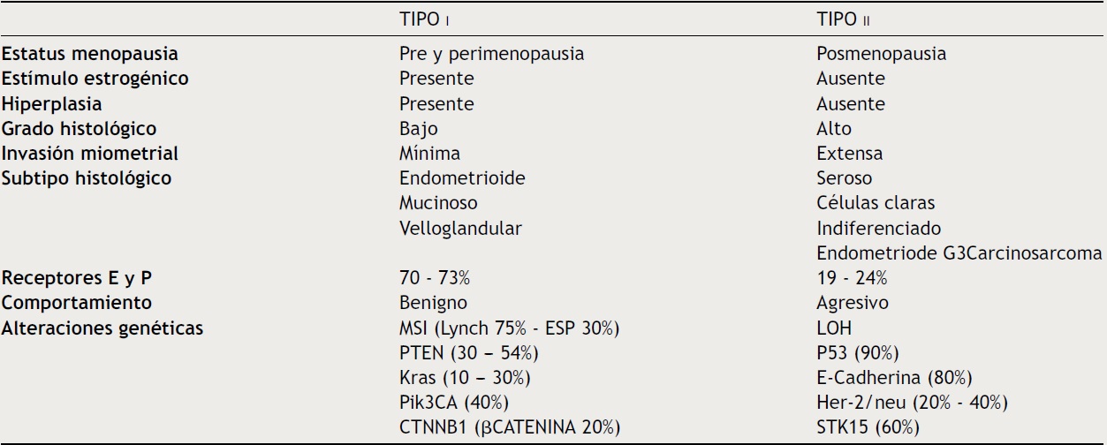1107x445 pixels.
Task: Click the Grado histológico row label
Action: (x=80, y=129)
